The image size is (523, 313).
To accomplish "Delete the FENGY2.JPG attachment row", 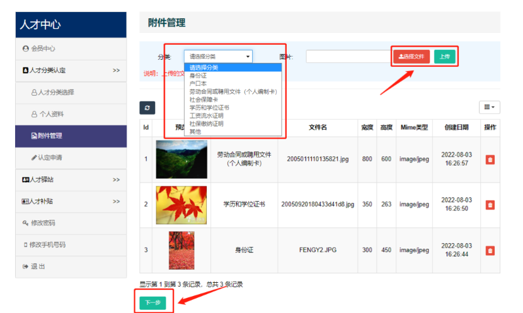I will click(x=490, y=251).
